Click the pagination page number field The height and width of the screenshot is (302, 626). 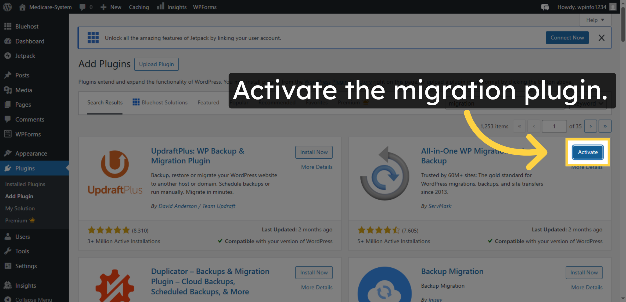554,126
